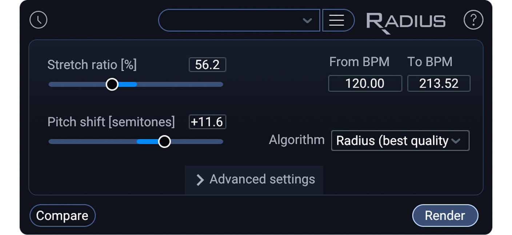Select the Stretch ratio value field showing 56.2
Screen dimensions: 512x235
point(207,64)
